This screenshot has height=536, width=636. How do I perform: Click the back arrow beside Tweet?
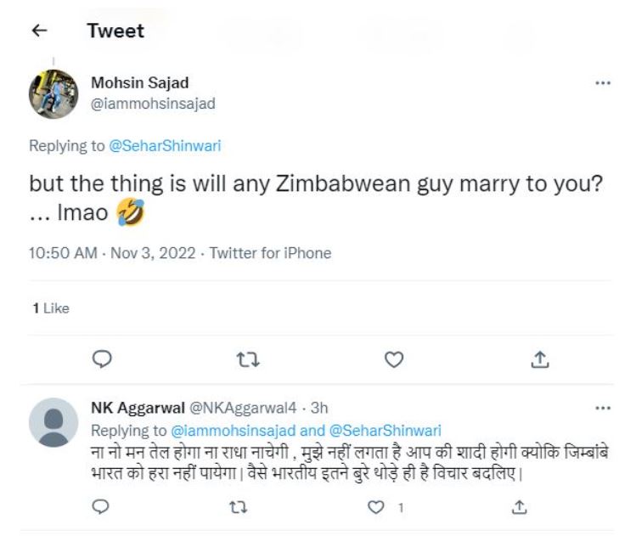[38, 31]
